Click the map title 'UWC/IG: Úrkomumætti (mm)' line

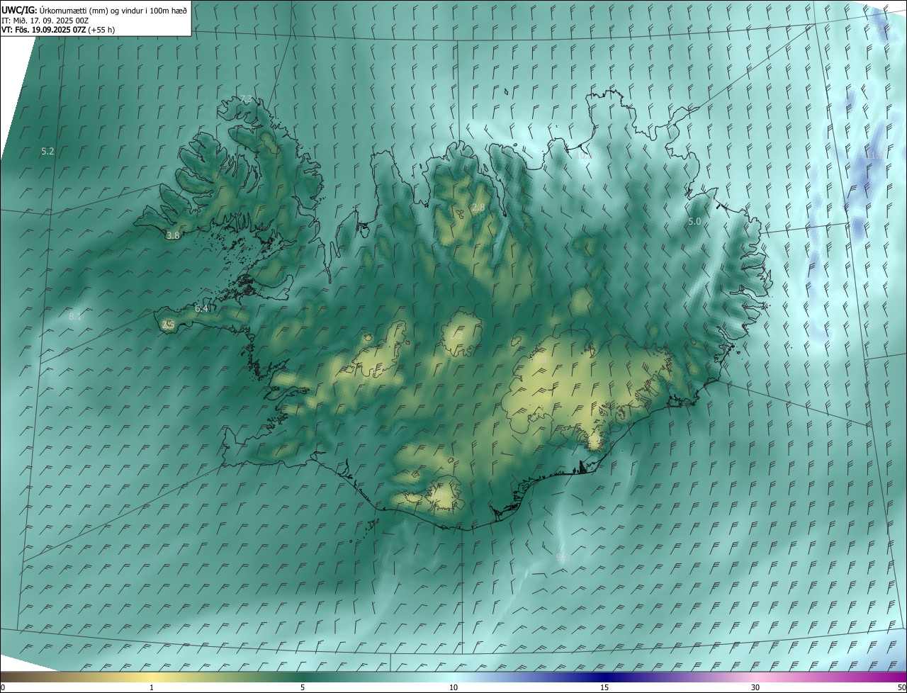click(94, 9)
